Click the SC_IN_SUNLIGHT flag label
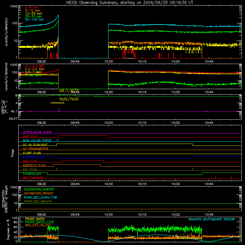Screen dimensions: 245x245 pos(35,145)
